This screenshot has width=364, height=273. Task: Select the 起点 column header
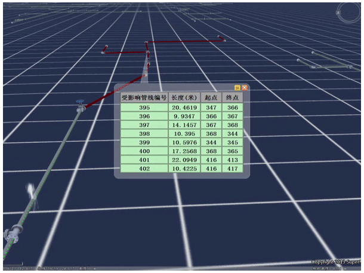[x=211, y=98]
